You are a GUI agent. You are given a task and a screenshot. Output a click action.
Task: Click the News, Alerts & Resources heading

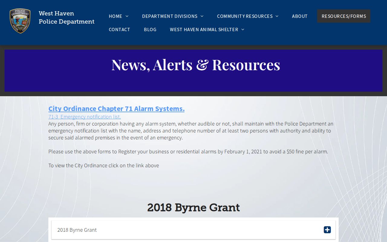196,64
